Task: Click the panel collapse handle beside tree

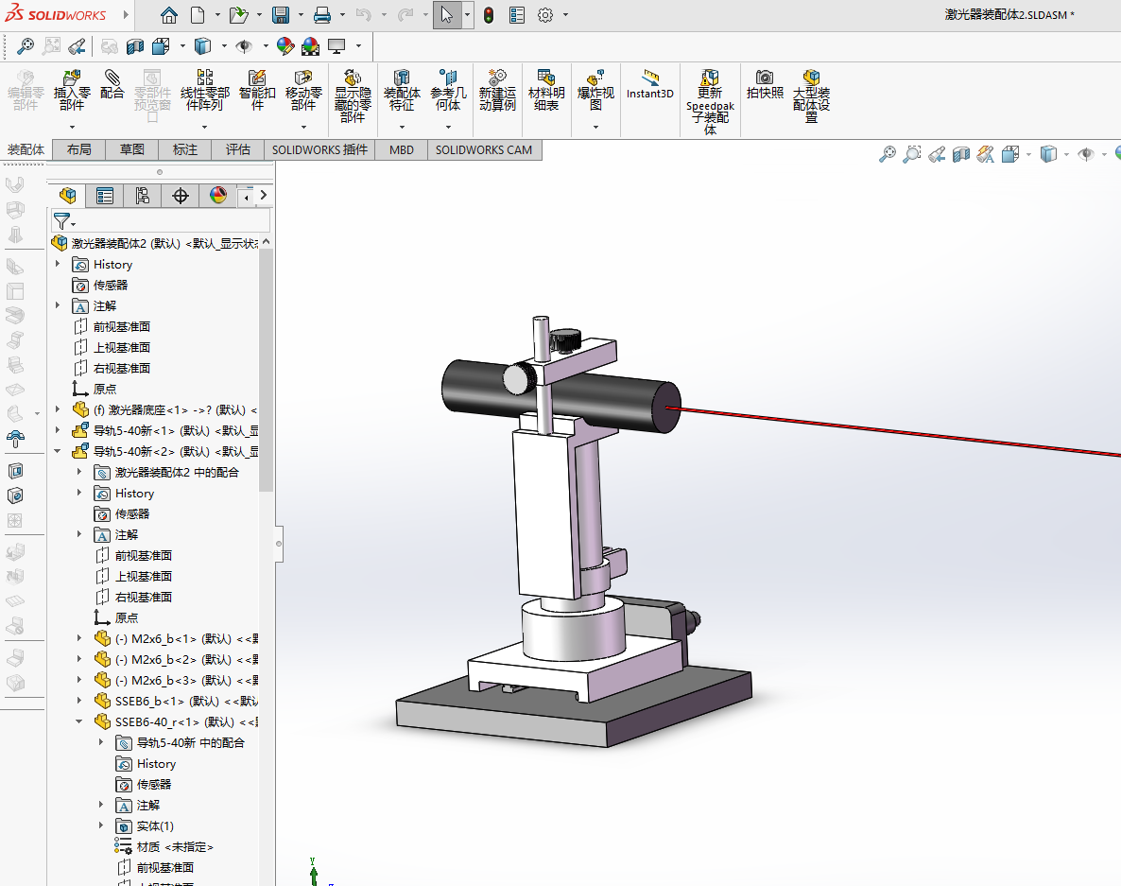Action: pyautogui.click(x=279, y=544)
